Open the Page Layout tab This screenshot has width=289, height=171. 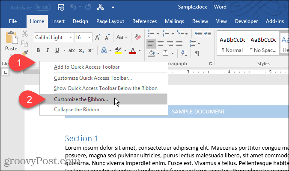(110, 21)
